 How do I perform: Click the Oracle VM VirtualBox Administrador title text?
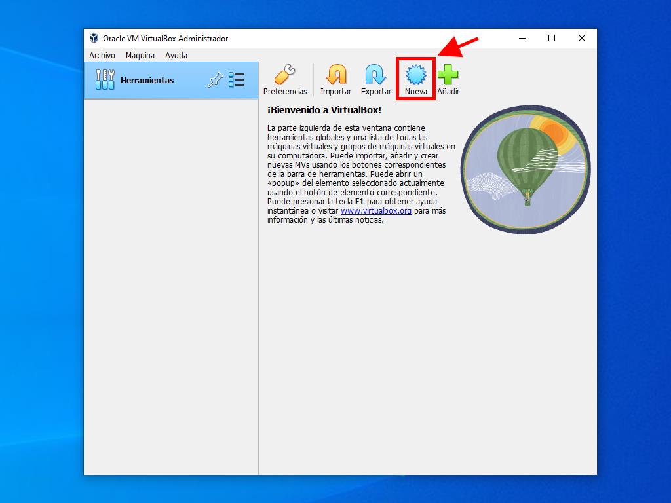pos(165,39)
